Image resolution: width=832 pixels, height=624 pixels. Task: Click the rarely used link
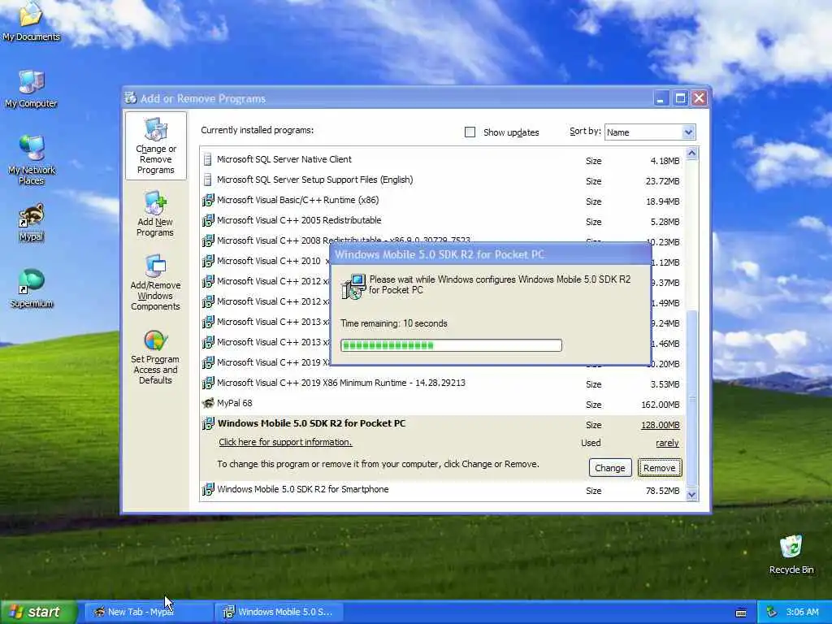[668, 443]
